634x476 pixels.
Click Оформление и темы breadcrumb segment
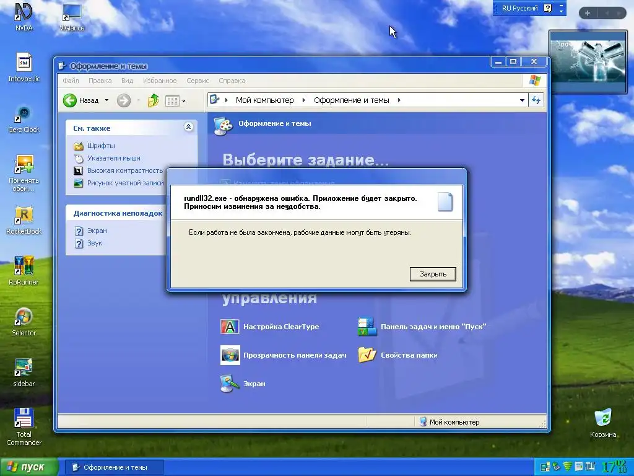pos(352,100)
